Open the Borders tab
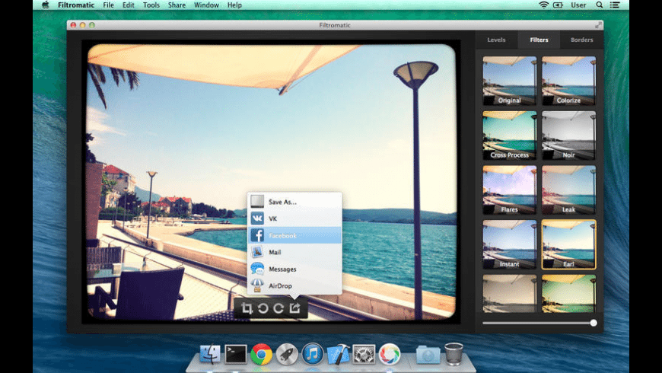This screenshot has width=662, height=373. (x=581, y=40)
